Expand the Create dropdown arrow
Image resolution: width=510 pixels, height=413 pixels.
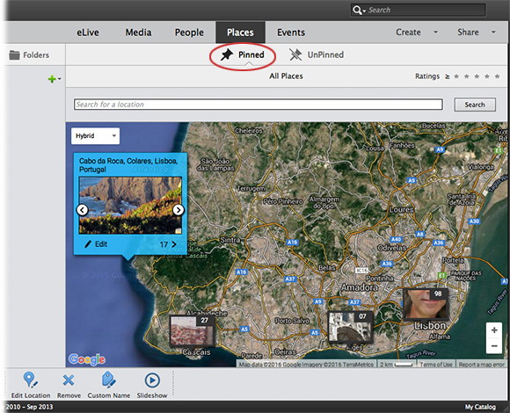coord(435,33)
